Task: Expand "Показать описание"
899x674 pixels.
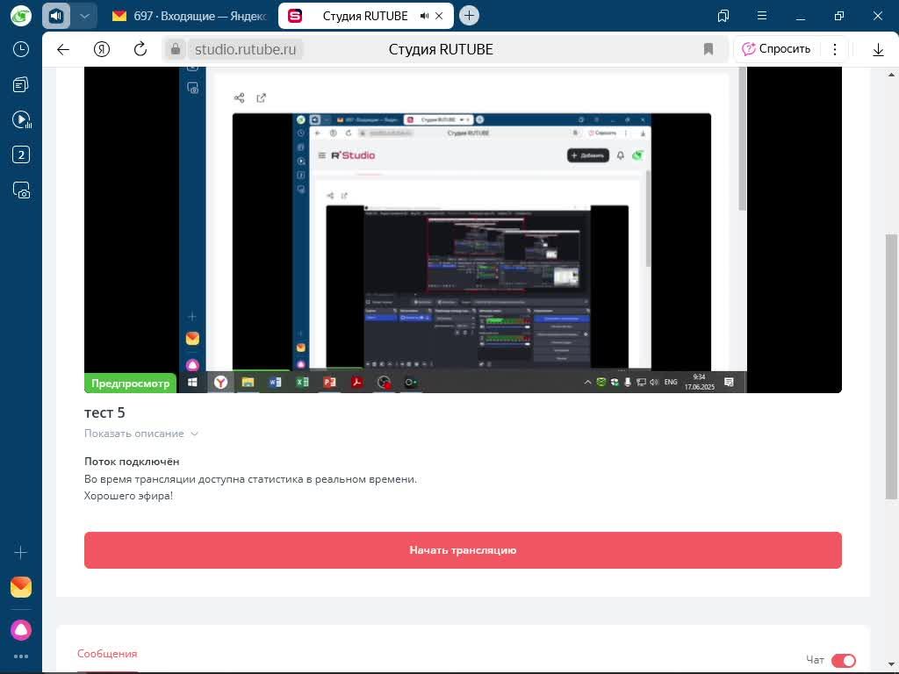Action: click(141, 434)
